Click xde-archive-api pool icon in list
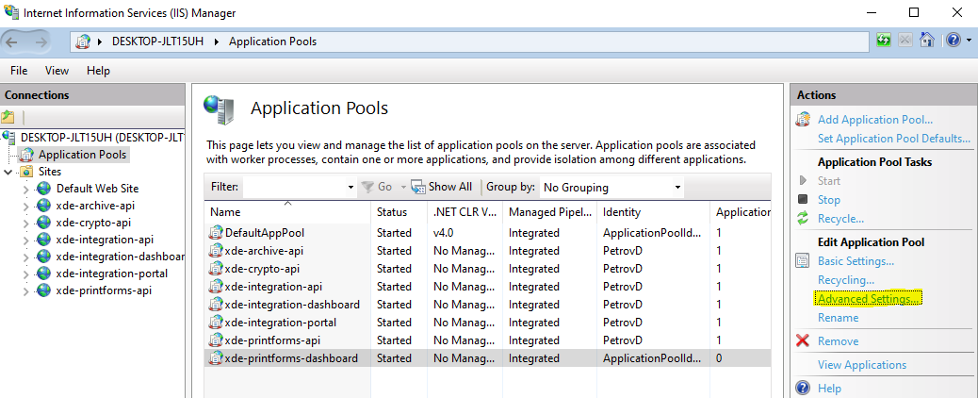The width and height of the screenshot is (978, 398). click(216, 251)
